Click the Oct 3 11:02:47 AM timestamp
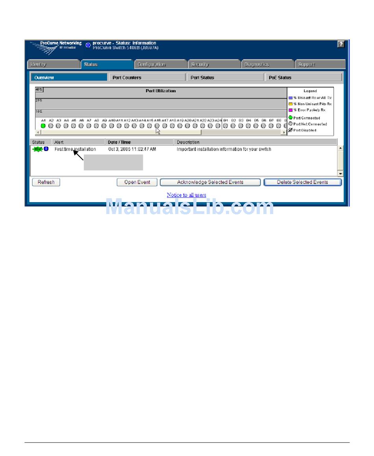Screen dimensions: 374x456 (132, 149)
